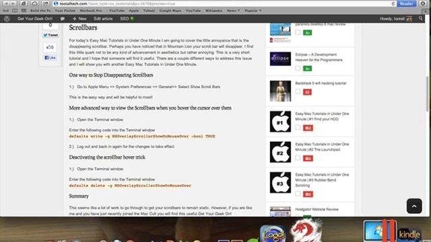Open the #3 Rubber Band Scrolling tutorial link

pyautogui.click(x=322, y=180)
